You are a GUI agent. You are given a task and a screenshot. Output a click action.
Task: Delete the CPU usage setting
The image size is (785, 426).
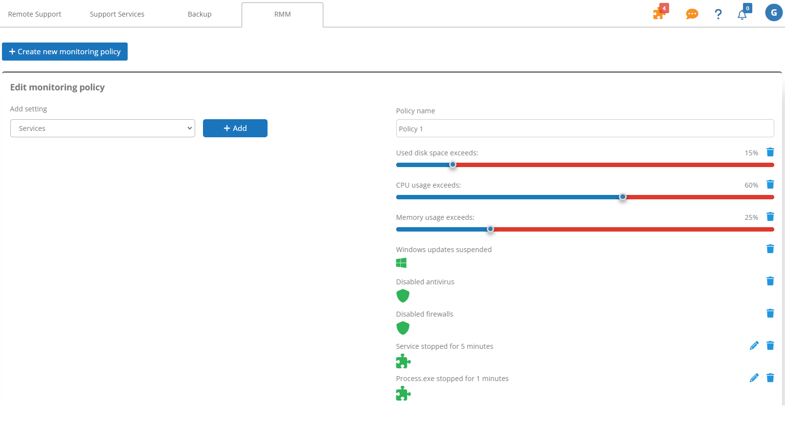(770, 185)
